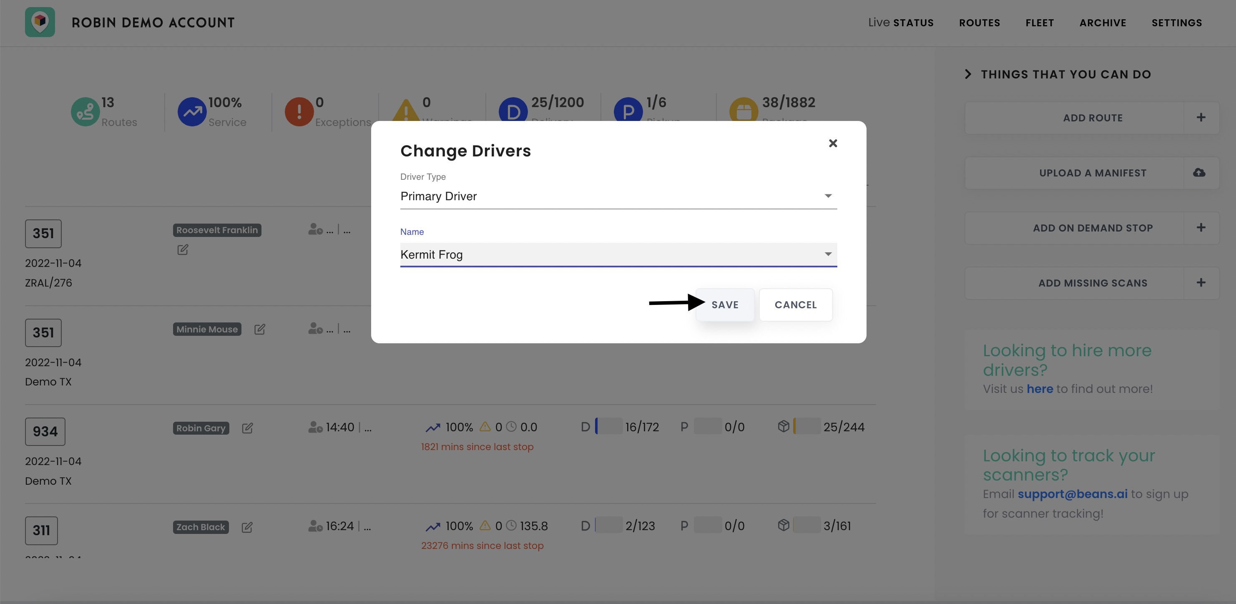Click plus icon on Add On Demand Stop
The height and width of the screenshot is (604, 1236).
(1201, 228)
